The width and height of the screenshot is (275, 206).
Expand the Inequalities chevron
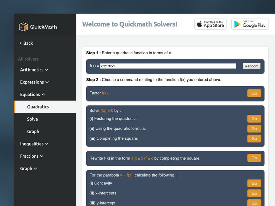[x=47, y=144]
